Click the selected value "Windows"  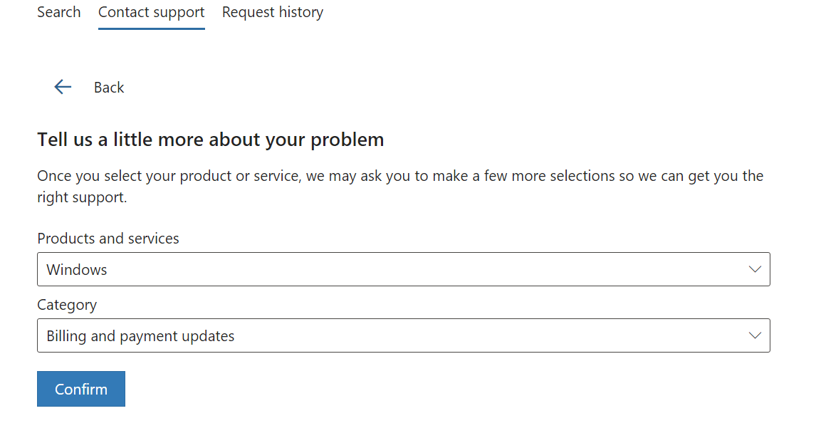click(77, 270)
